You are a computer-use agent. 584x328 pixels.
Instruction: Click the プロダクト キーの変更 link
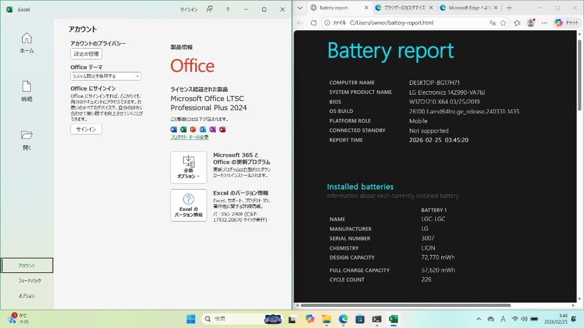point(189,137)
